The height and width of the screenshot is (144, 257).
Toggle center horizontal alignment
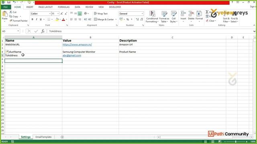pos(75,19)
